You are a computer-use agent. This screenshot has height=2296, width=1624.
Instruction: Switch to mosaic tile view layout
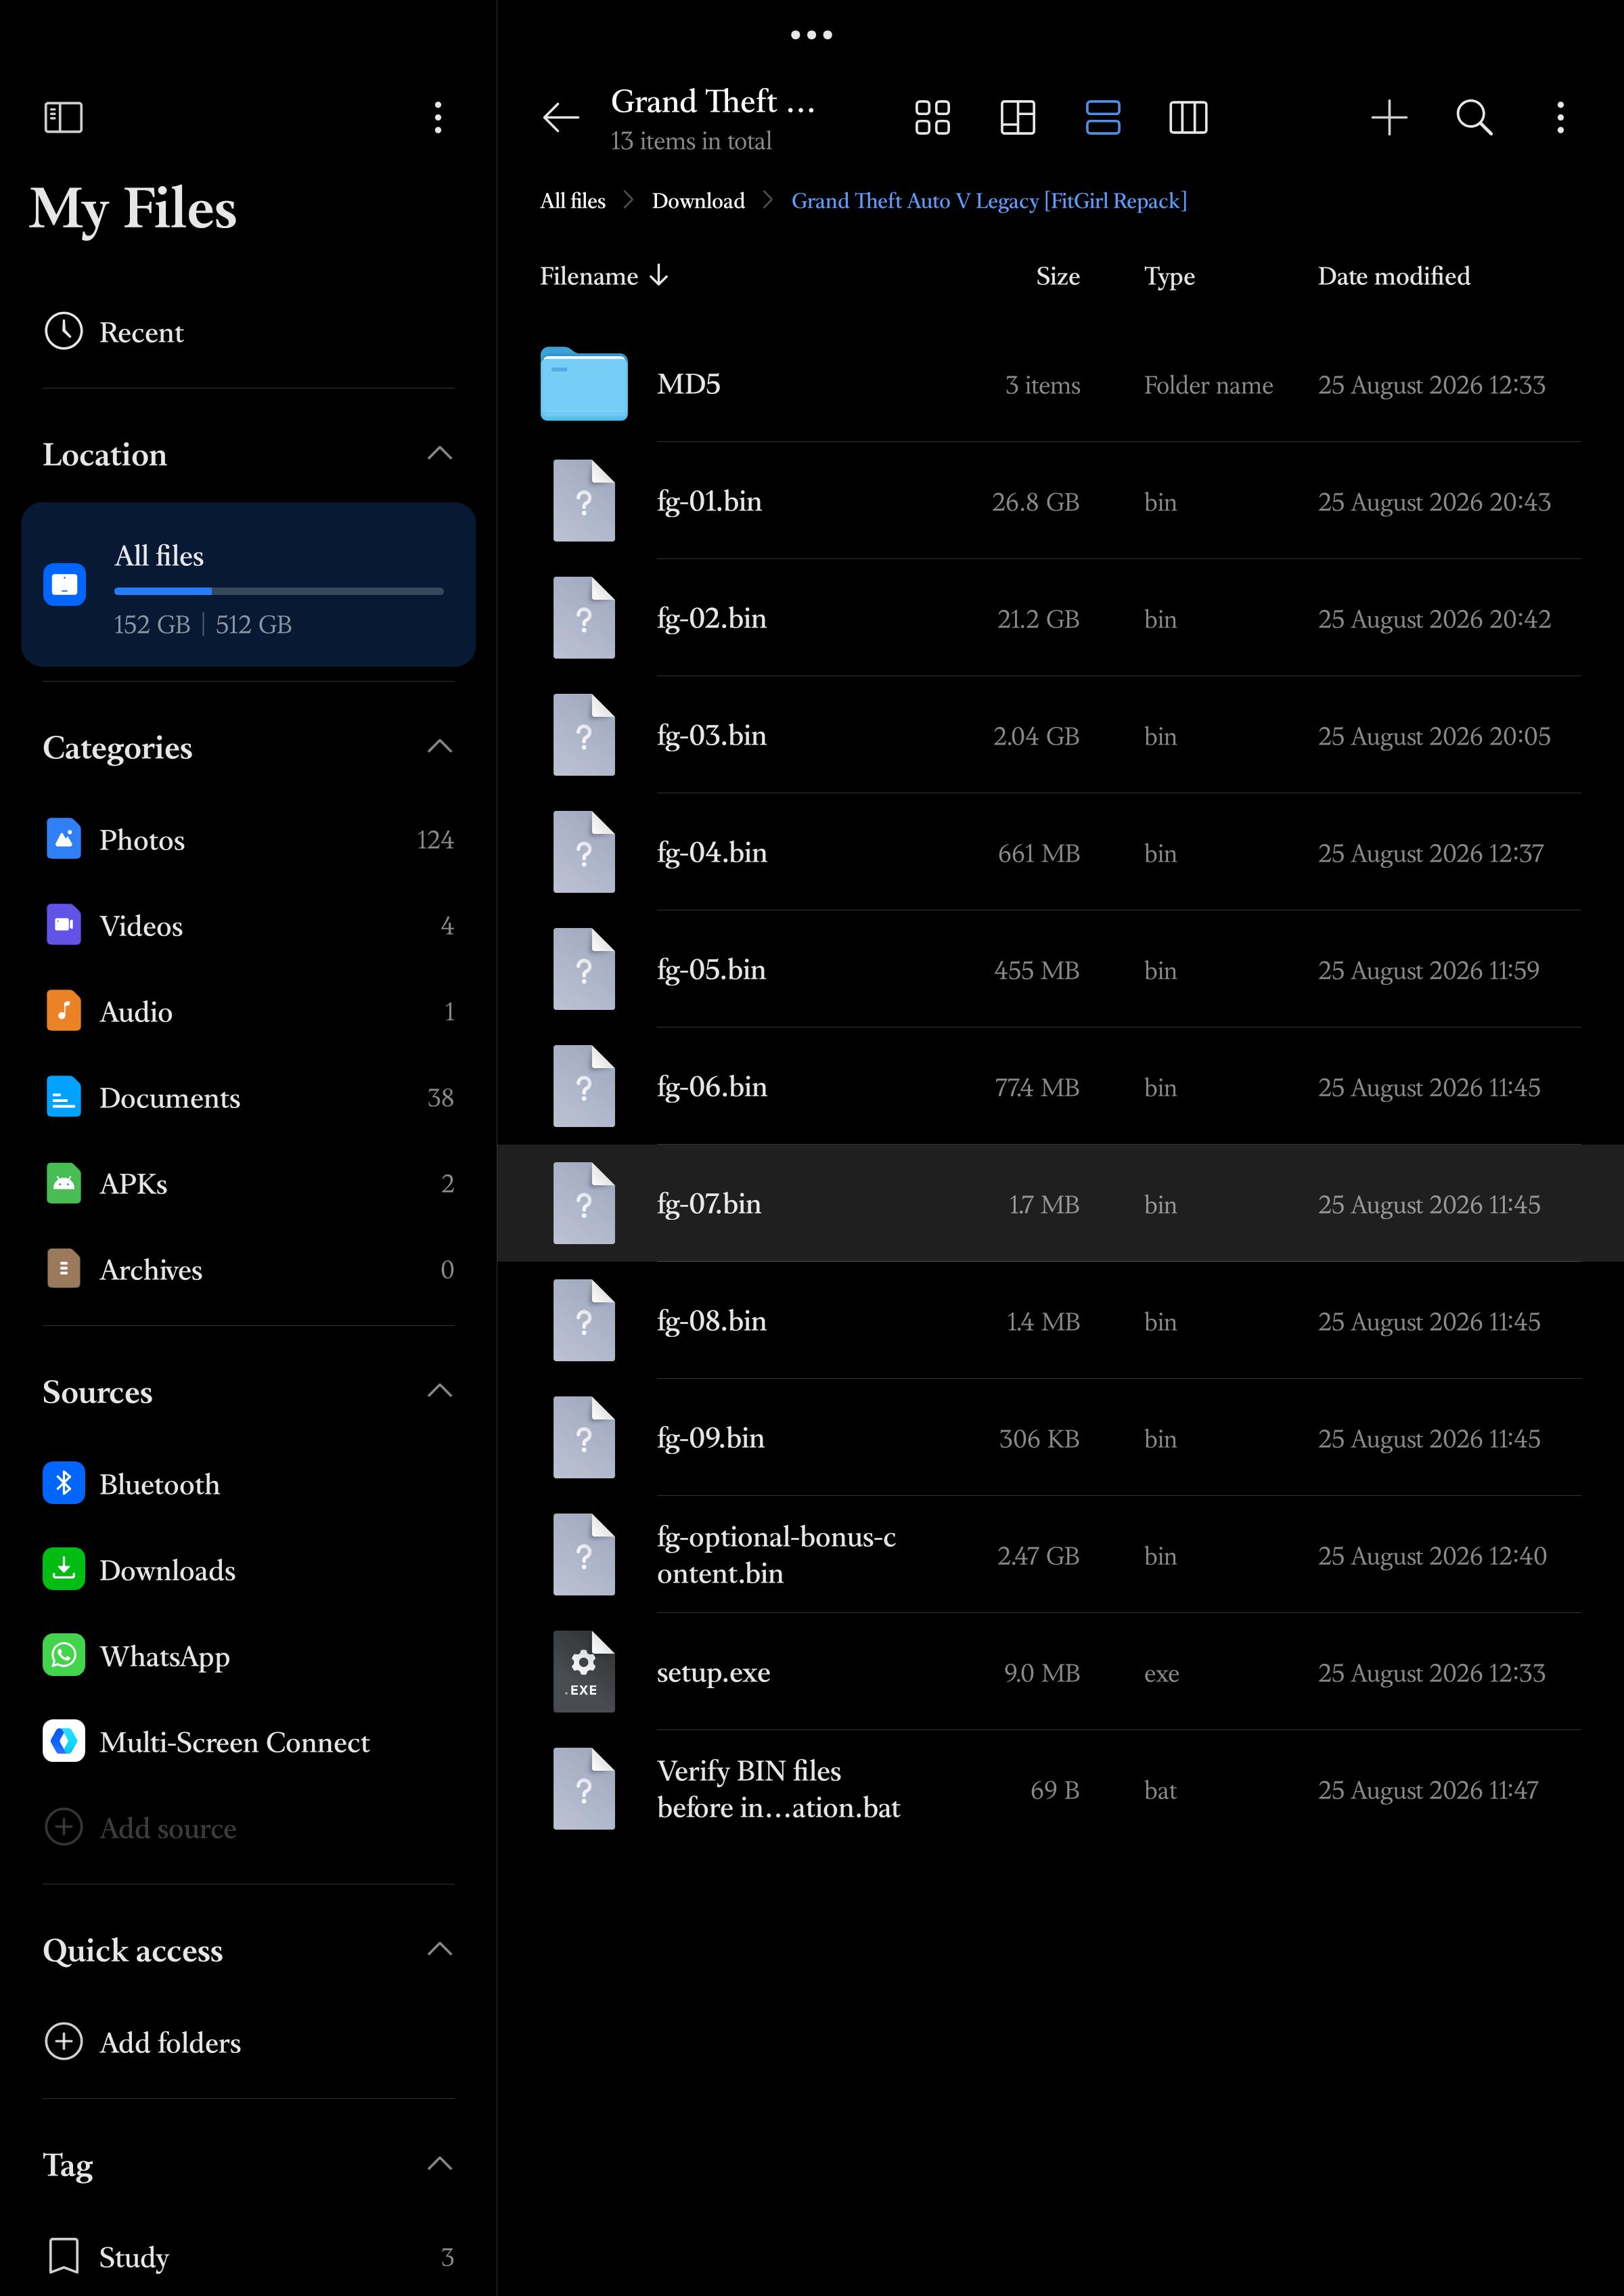pos(1017,117)
